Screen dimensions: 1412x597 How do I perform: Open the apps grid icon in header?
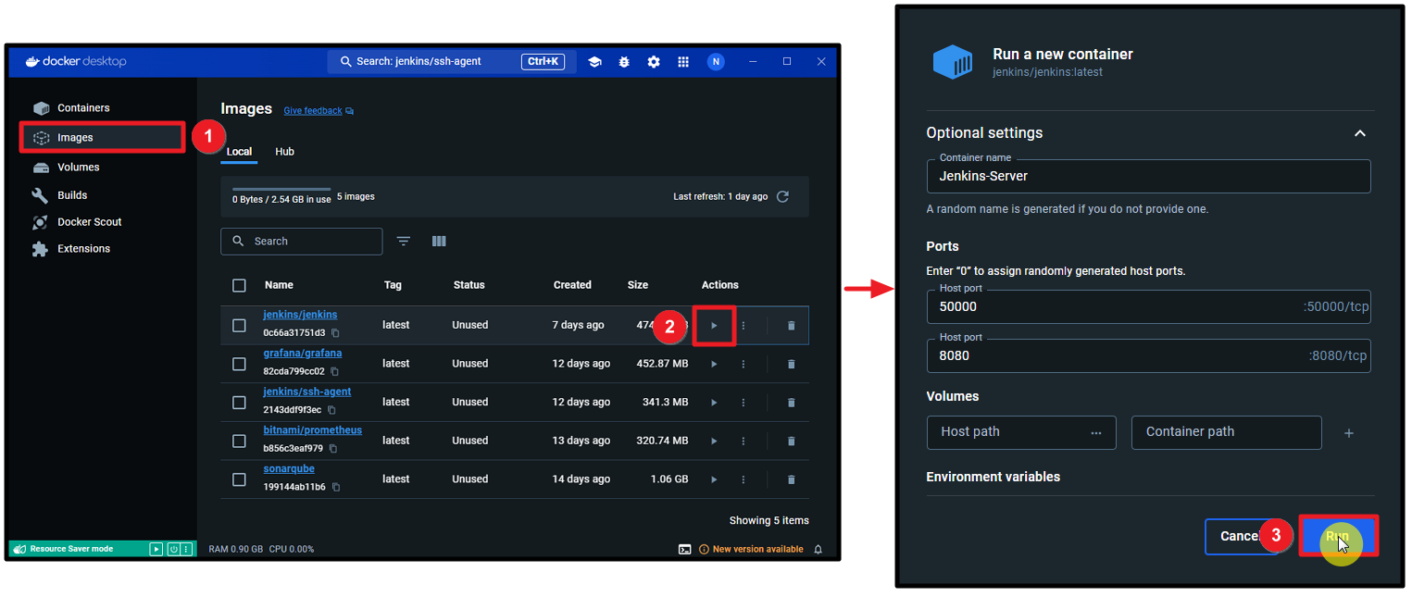point(683,62)
